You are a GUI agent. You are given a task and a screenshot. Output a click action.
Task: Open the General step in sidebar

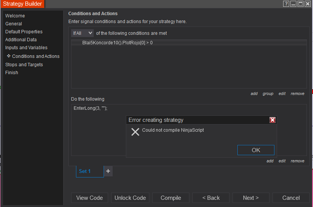(14, 24)
